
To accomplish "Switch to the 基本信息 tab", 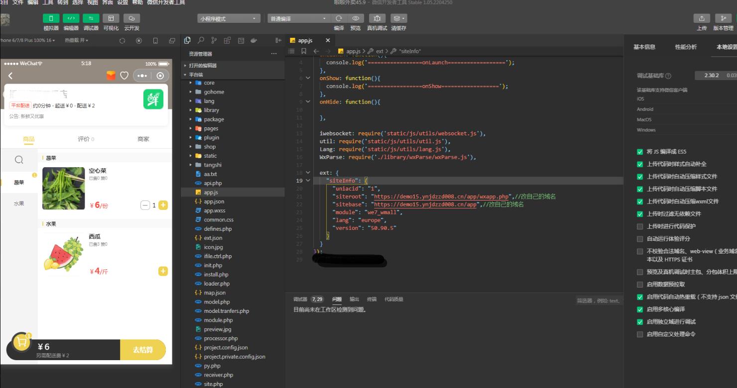I will coord(644,47).
